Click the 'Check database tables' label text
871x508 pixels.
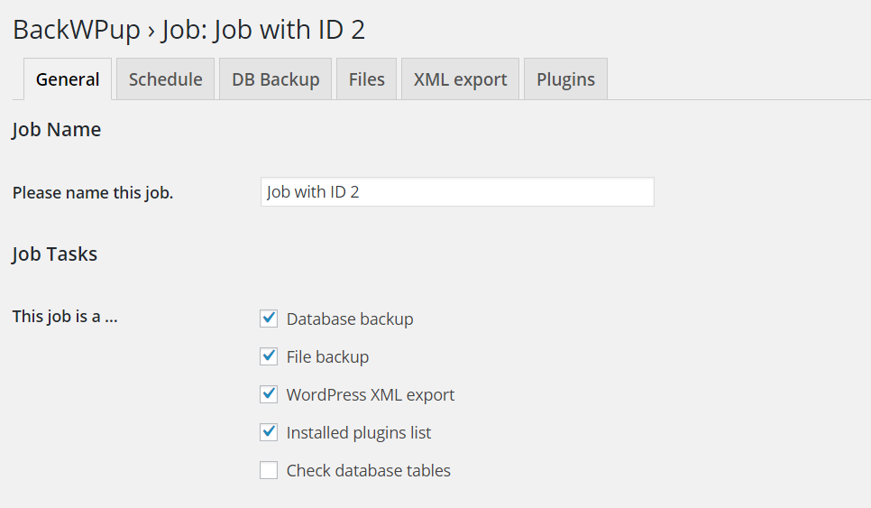coord(368,471)
